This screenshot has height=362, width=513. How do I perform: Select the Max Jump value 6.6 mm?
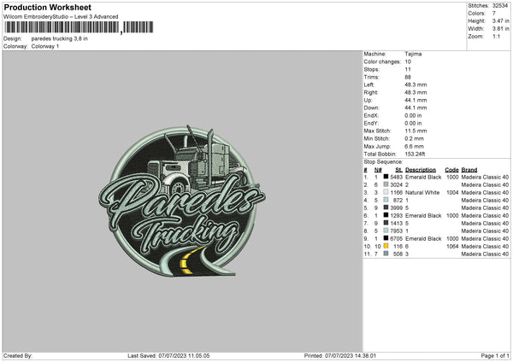tap(414, 146)
